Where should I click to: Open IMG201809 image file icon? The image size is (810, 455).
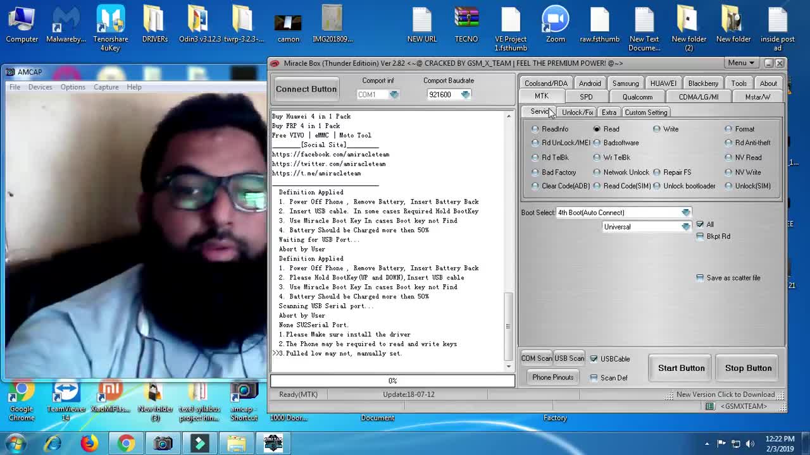[x=332, y=25]
